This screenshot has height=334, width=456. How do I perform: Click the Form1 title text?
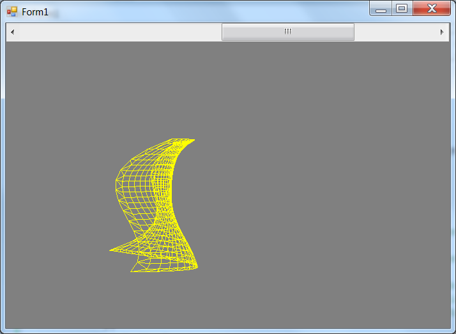35,12
